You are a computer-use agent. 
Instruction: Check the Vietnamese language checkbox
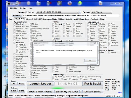tap(109, 45)
